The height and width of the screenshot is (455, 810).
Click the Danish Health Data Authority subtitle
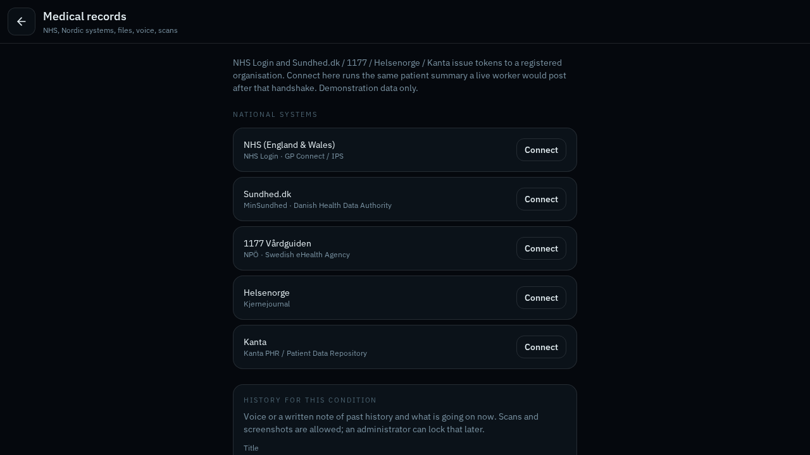click(342, 205)
